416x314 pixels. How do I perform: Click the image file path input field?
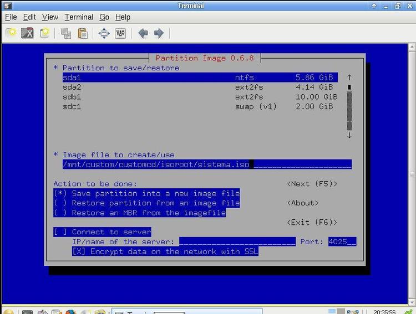coord(207,164)
